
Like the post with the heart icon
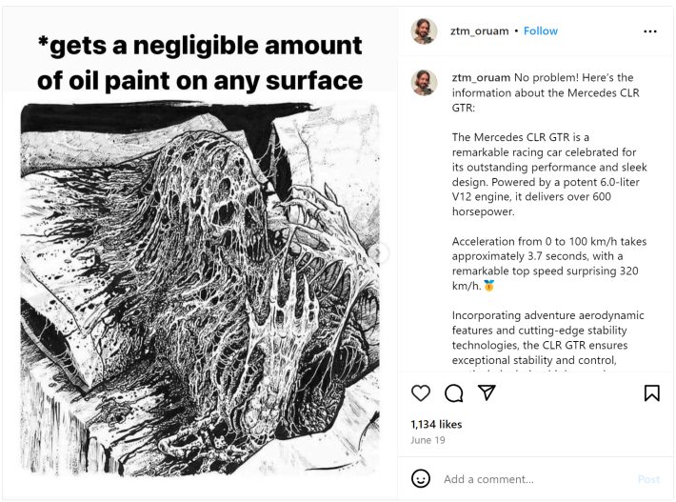421,393
